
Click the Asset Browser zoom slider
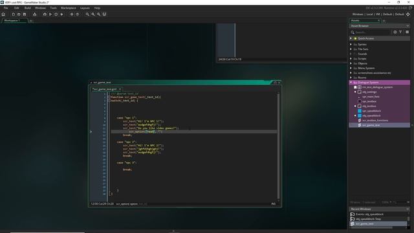pyautogui.click(x=401, y=203)
